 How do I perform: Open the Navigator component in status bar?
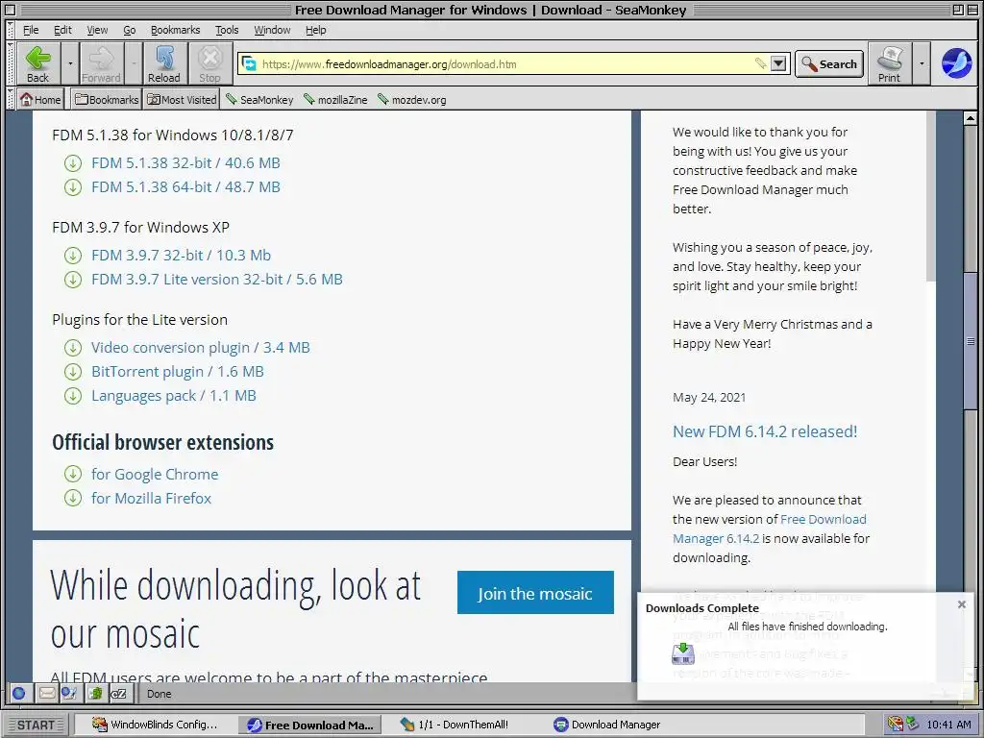[x=19, y=694]
